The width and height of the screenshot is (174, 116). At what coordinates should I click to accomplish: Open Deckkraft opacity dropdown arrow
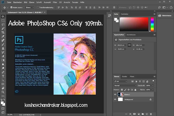tap(153, 86)
